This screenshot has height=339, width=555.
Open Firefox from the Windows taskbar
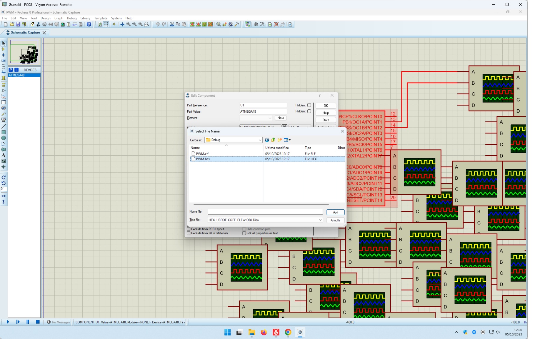click(x=264, y=332)
